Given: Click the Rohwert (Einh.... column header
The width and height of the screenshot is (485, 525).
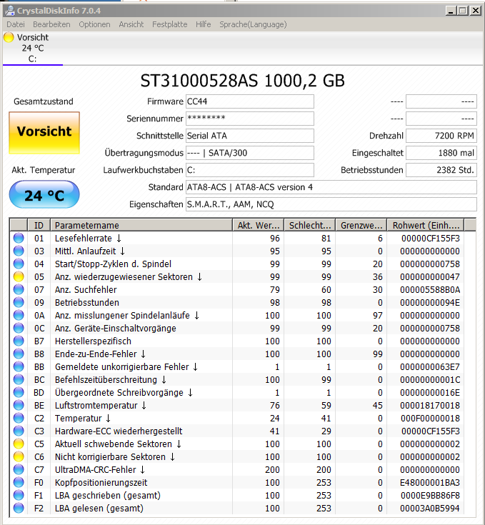Looking at the screenshot, I should [426, 225].
